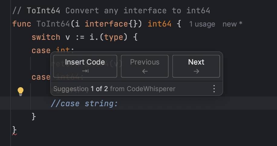Open the three-dot more options menu
The image size is (277, 146).
[x=214, y=89]
